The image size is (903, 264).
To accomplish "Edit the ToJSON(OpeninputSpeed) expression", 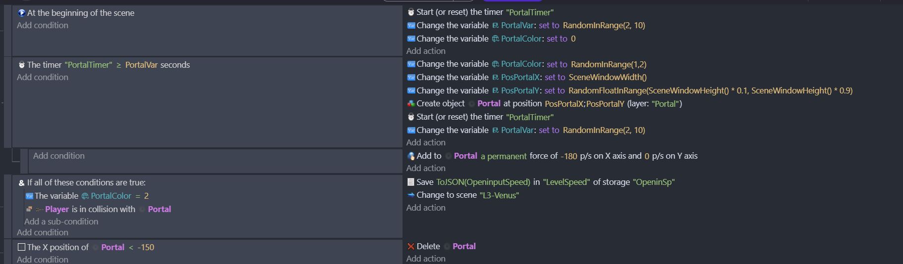I will 483,182.
